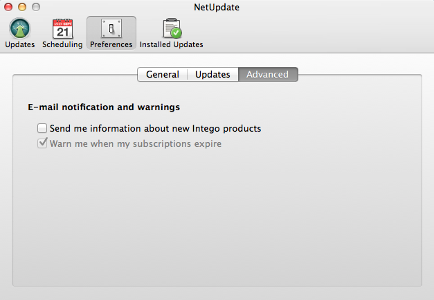Show the Installed Updates clipboard icon
434x300 pixels.
pos(172,28)
